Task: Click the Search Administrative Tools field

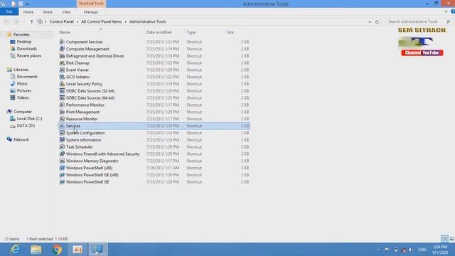Action: [418, 21]
